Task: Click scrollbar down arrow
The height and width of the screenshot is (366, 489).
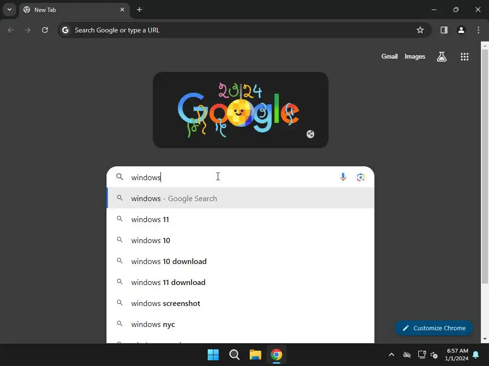Action: pyautogui.click(x=485, y=339)
